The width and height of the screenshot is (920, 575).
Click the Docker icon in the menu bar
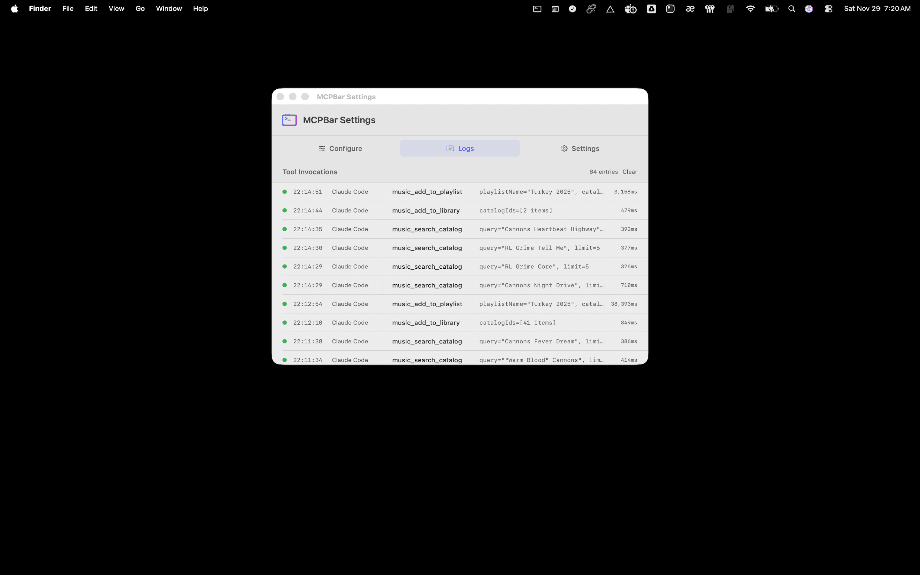(x=630, y=8)
